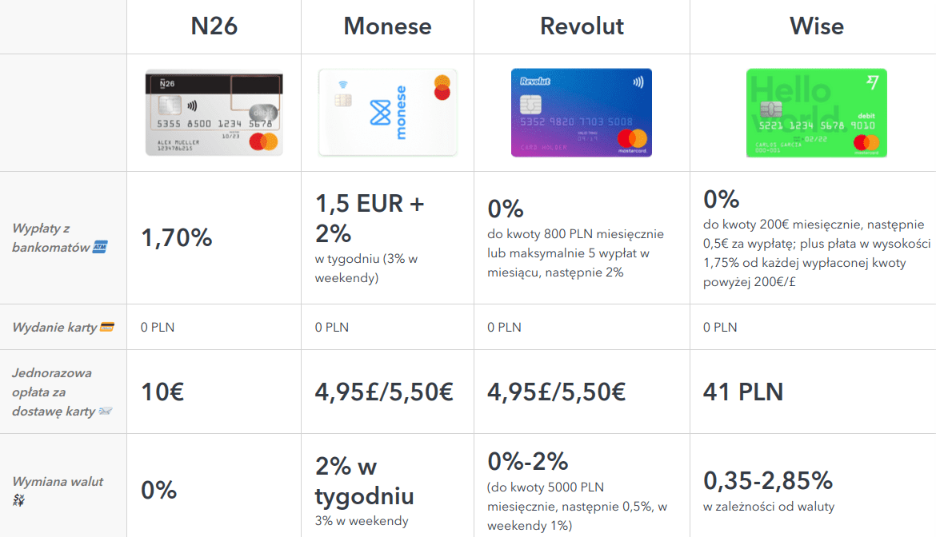Click N26's 1,70% ATM withdrawal fee

[177, 238]
